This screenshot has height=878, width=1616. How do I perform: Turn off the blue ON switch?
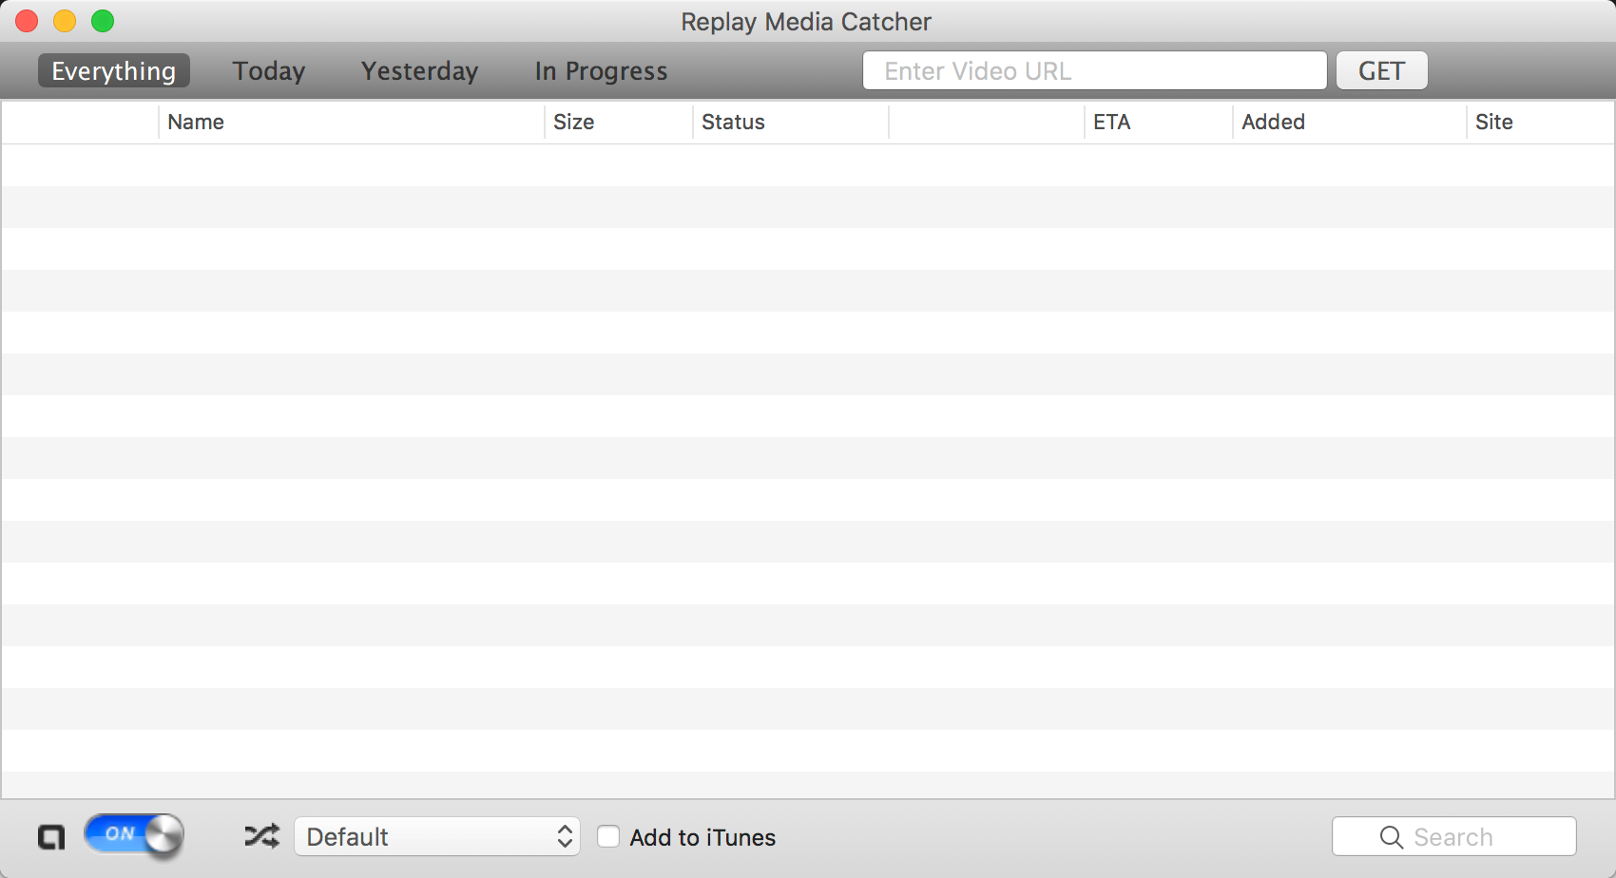pyautogui.click(x=133, y=834)
